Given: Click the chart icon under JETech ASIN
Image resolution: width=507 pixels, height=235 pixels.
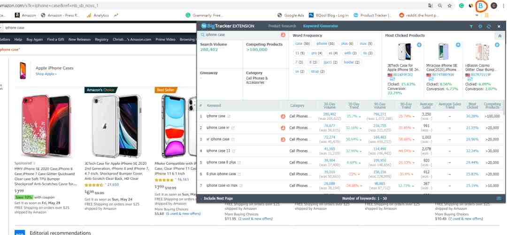Looking at the screenshot, I should tap(392, 79).
